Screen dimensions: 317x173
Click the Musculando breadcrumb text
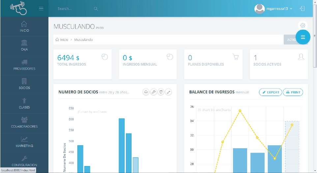point(83,40)
